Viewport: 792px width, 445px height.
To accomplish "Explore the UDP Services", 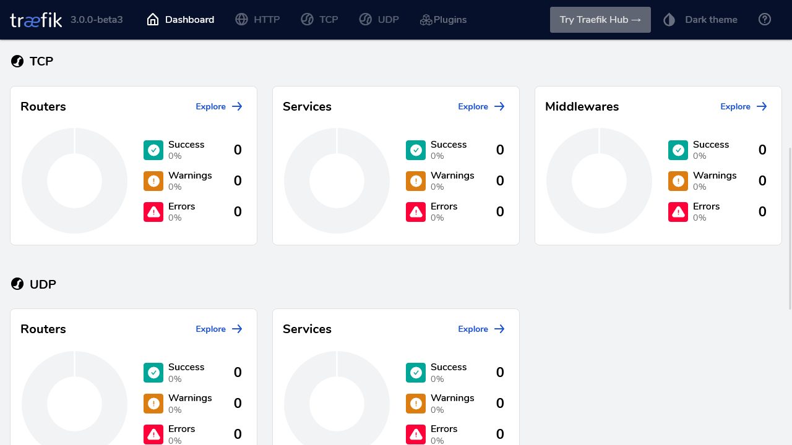I will click(x=481, y=329).
